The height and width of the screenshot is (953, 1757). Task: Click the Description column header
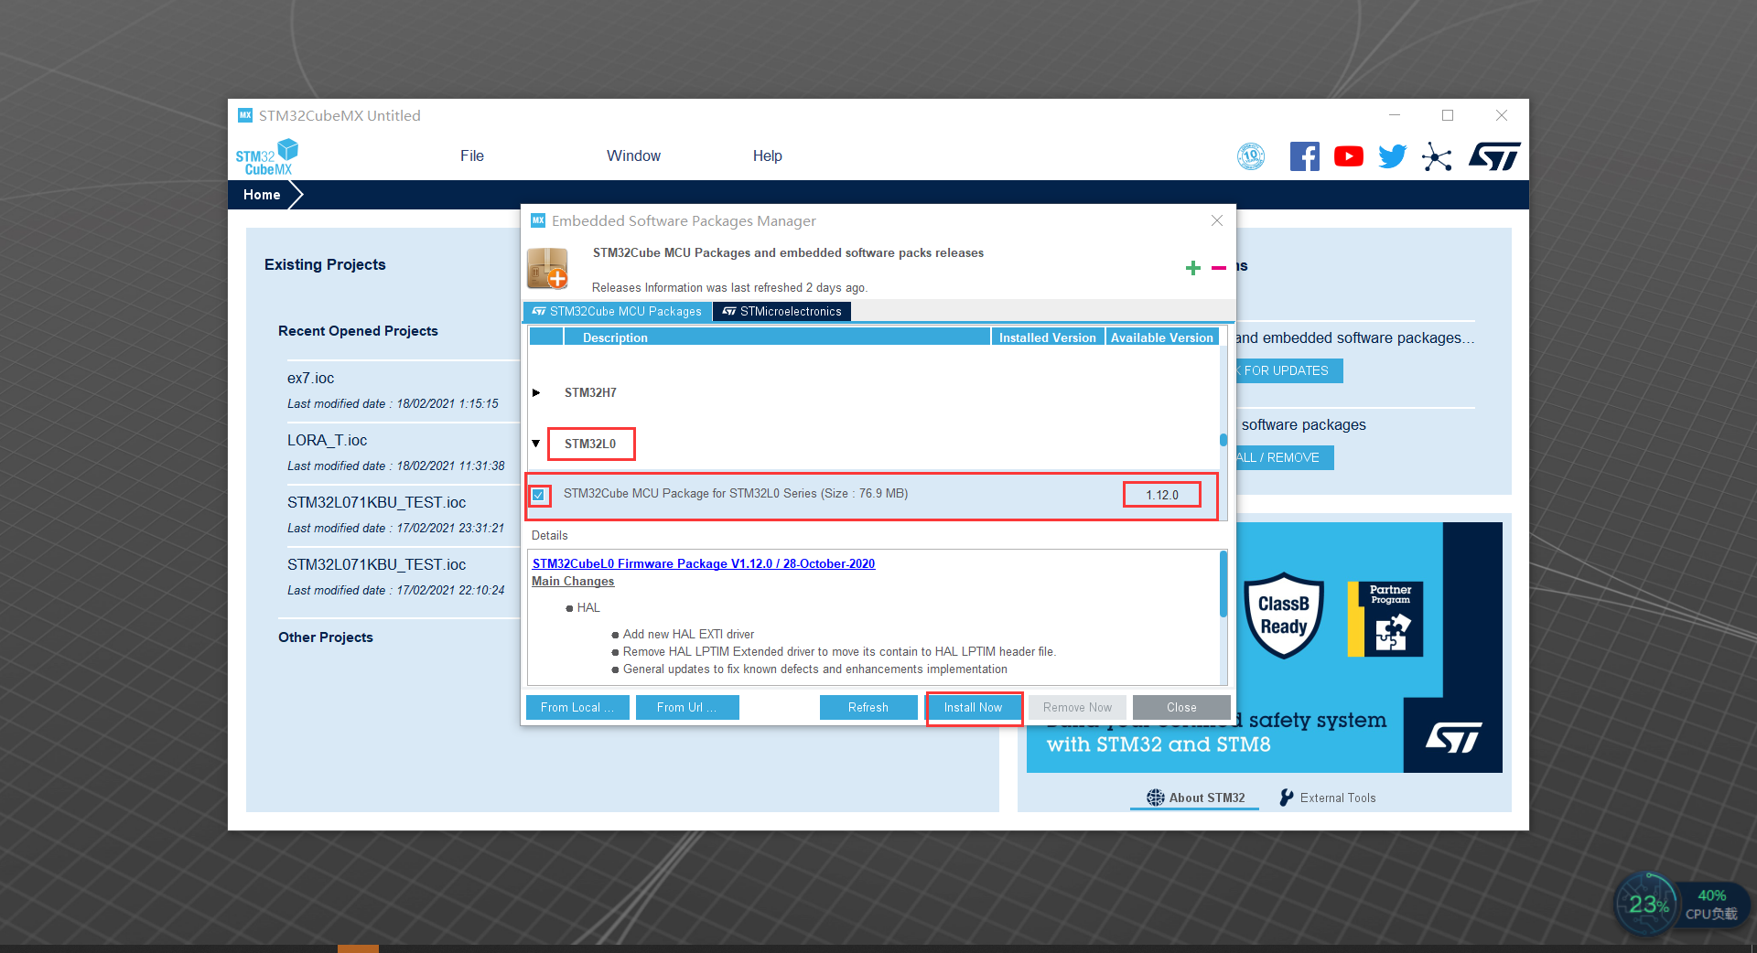point(777,337)
